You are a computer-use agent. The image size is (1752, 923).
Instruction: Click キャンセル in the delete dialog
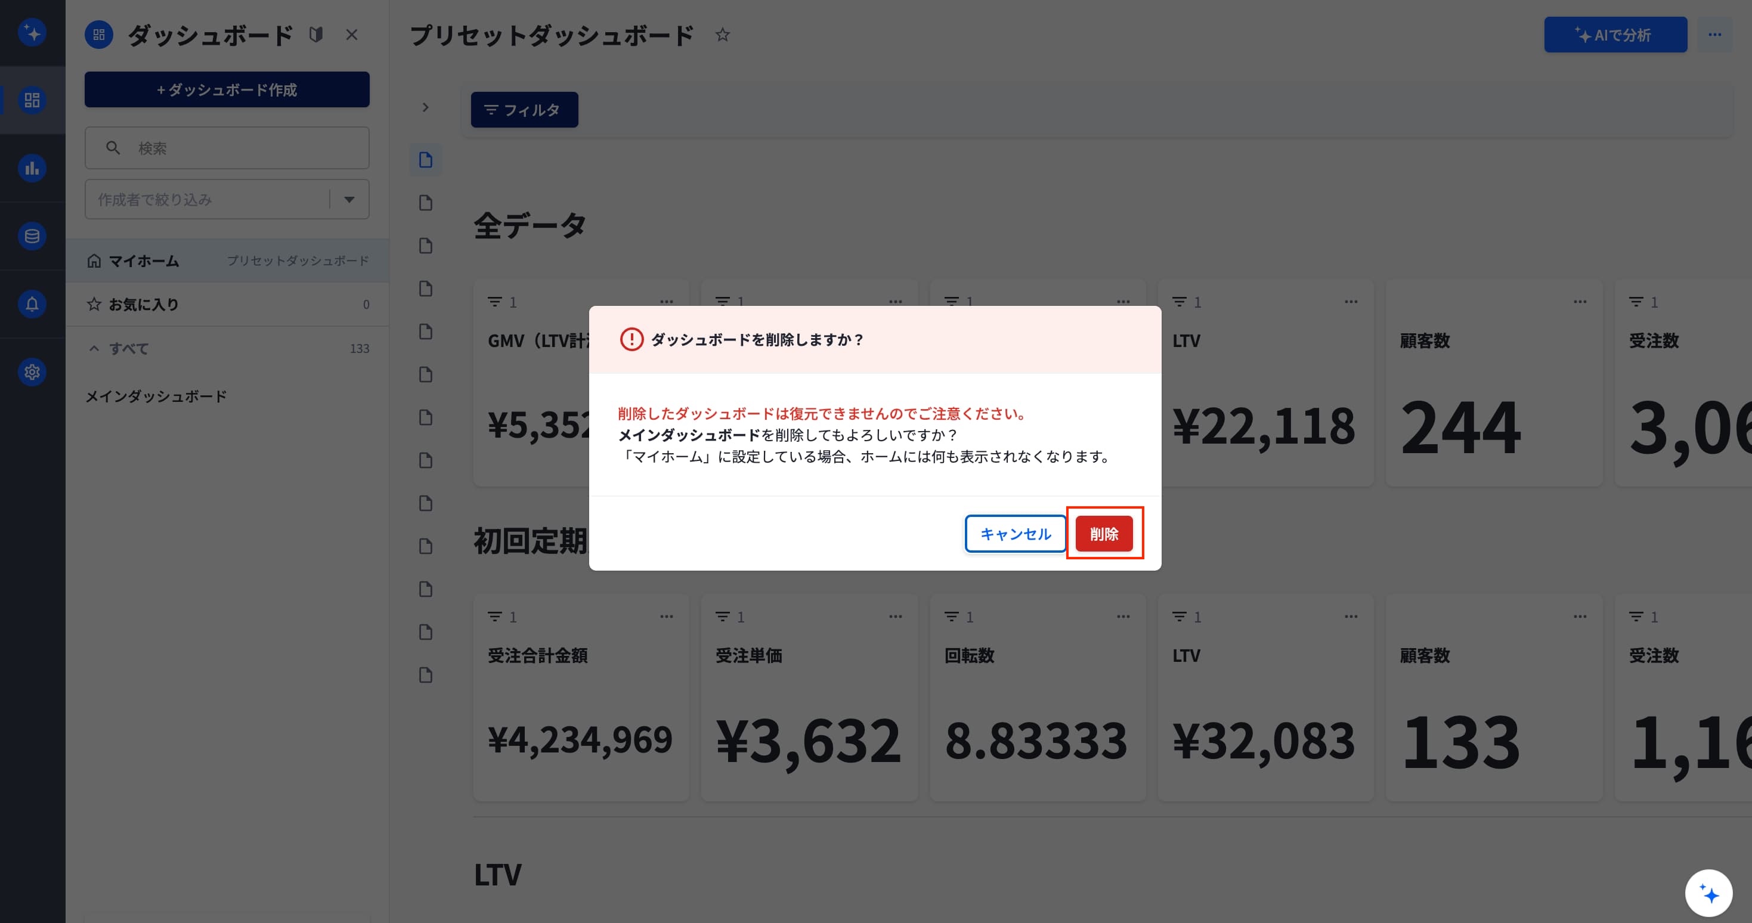tap(1016, 534)
